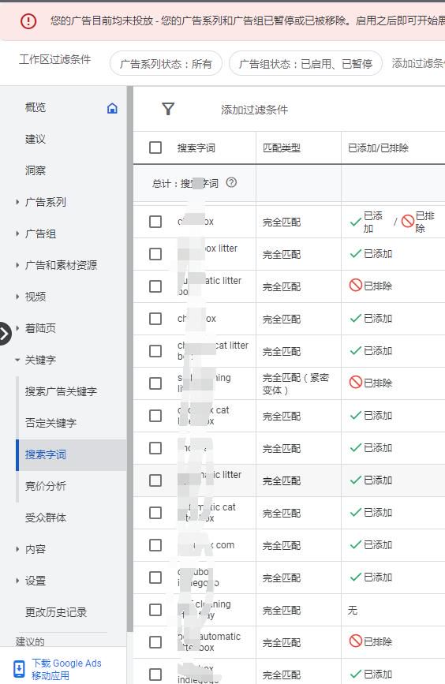445x684 pixels.
Task: Collapse the 关键字 section
Action: (17, 360)
